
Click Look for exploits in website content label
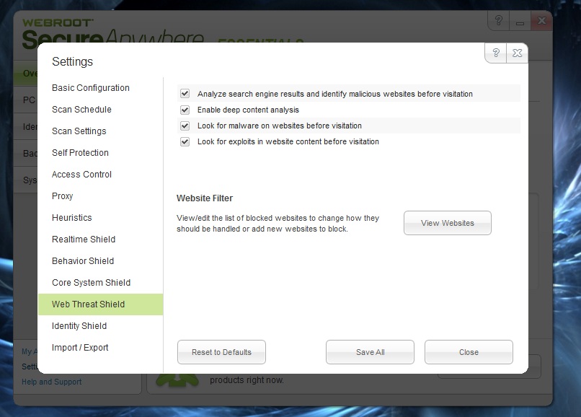pos(288,141)
